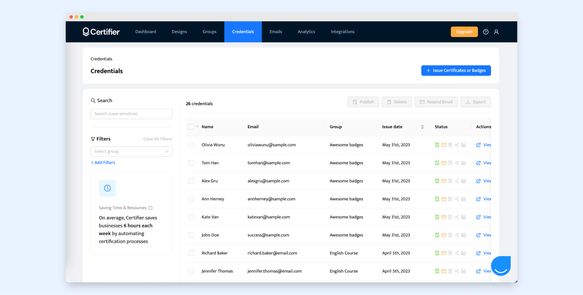
Task: Open the Designs tab
Action: click(179, 32)
